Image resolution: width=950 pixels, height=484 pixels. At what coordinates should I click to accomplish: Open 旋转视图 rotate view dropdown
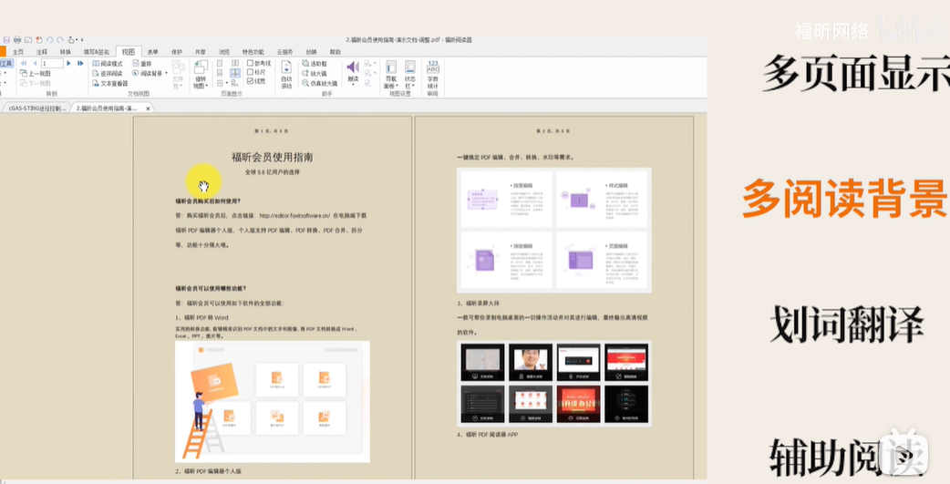(200, 74)
